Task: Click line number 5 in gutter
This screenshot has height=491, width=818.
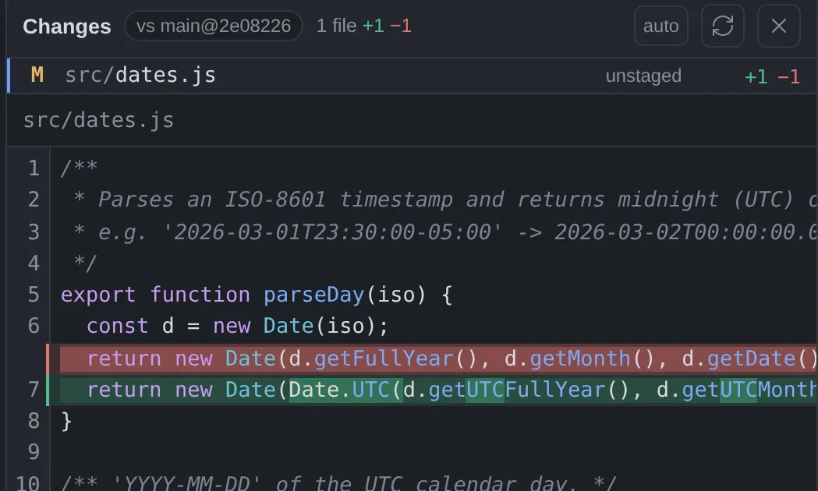Action: pos(34,295)
